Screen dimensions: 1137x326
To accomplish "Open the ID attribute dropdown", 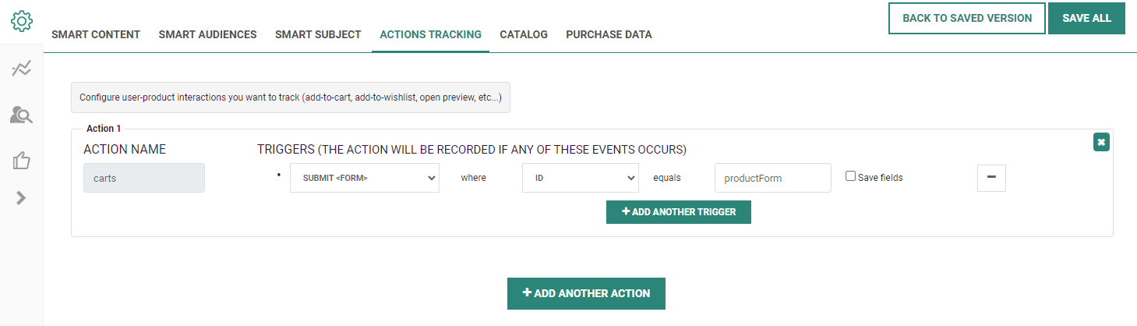I will point(581,178).
